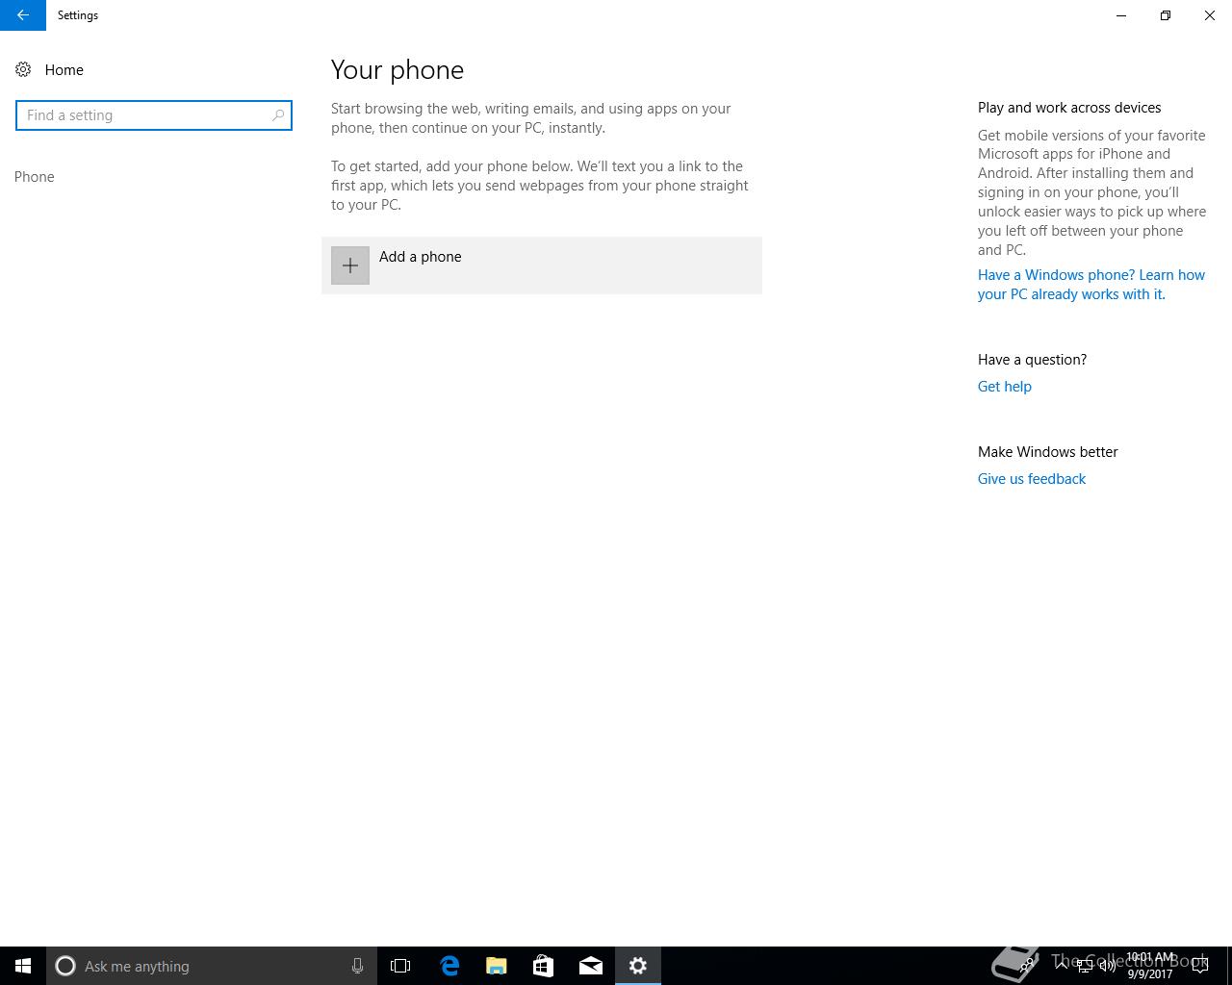The height and width of the screenshot is (985, 1232).
Task: Click the plus icon to add a phone
Action: pyautogui.click(x=350, y=265)
